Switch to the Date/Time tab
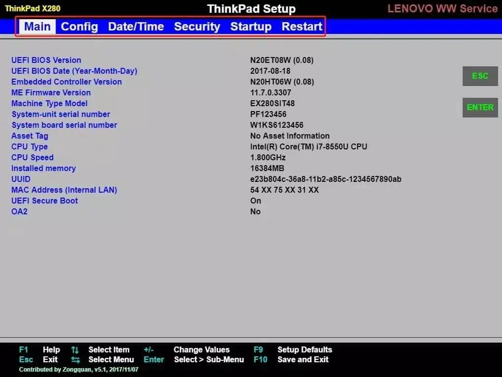Image resolution: width=502 pixels, height=377 pixels. [x=136, y=27]
